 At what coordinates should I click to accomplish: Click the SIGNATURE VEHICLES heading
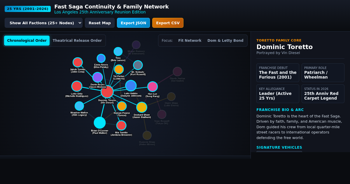(279, 147)
